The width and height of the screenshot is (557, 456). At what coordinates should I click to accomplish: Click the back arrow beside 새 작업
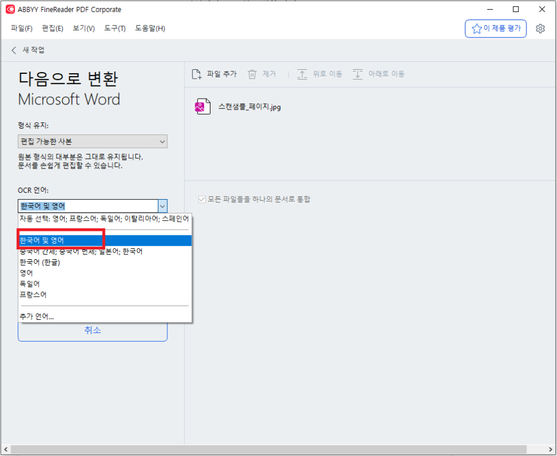14,50
